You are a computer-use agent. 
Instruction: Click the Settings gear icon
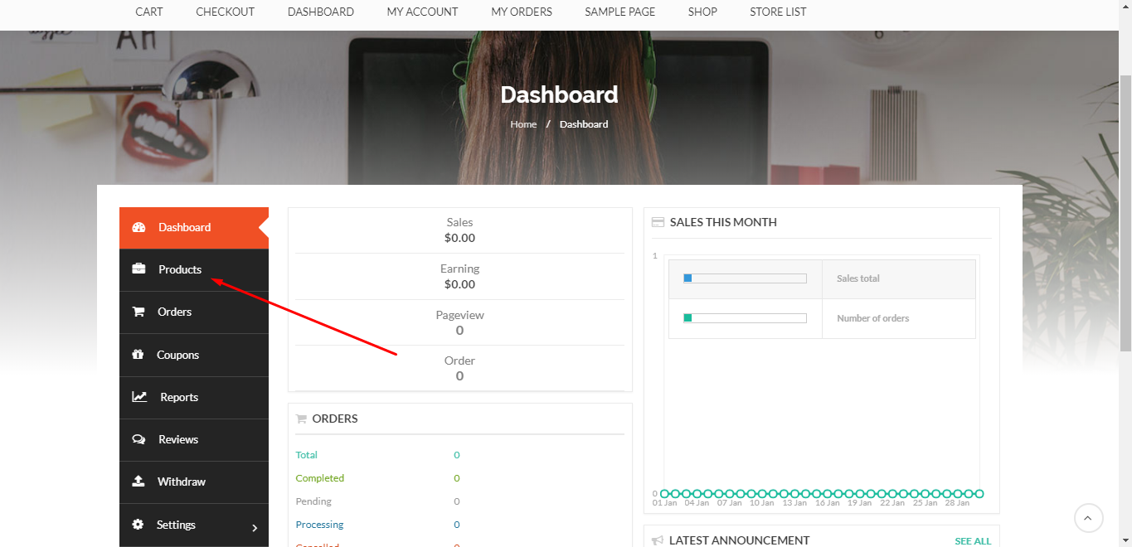tap(138, 525)
